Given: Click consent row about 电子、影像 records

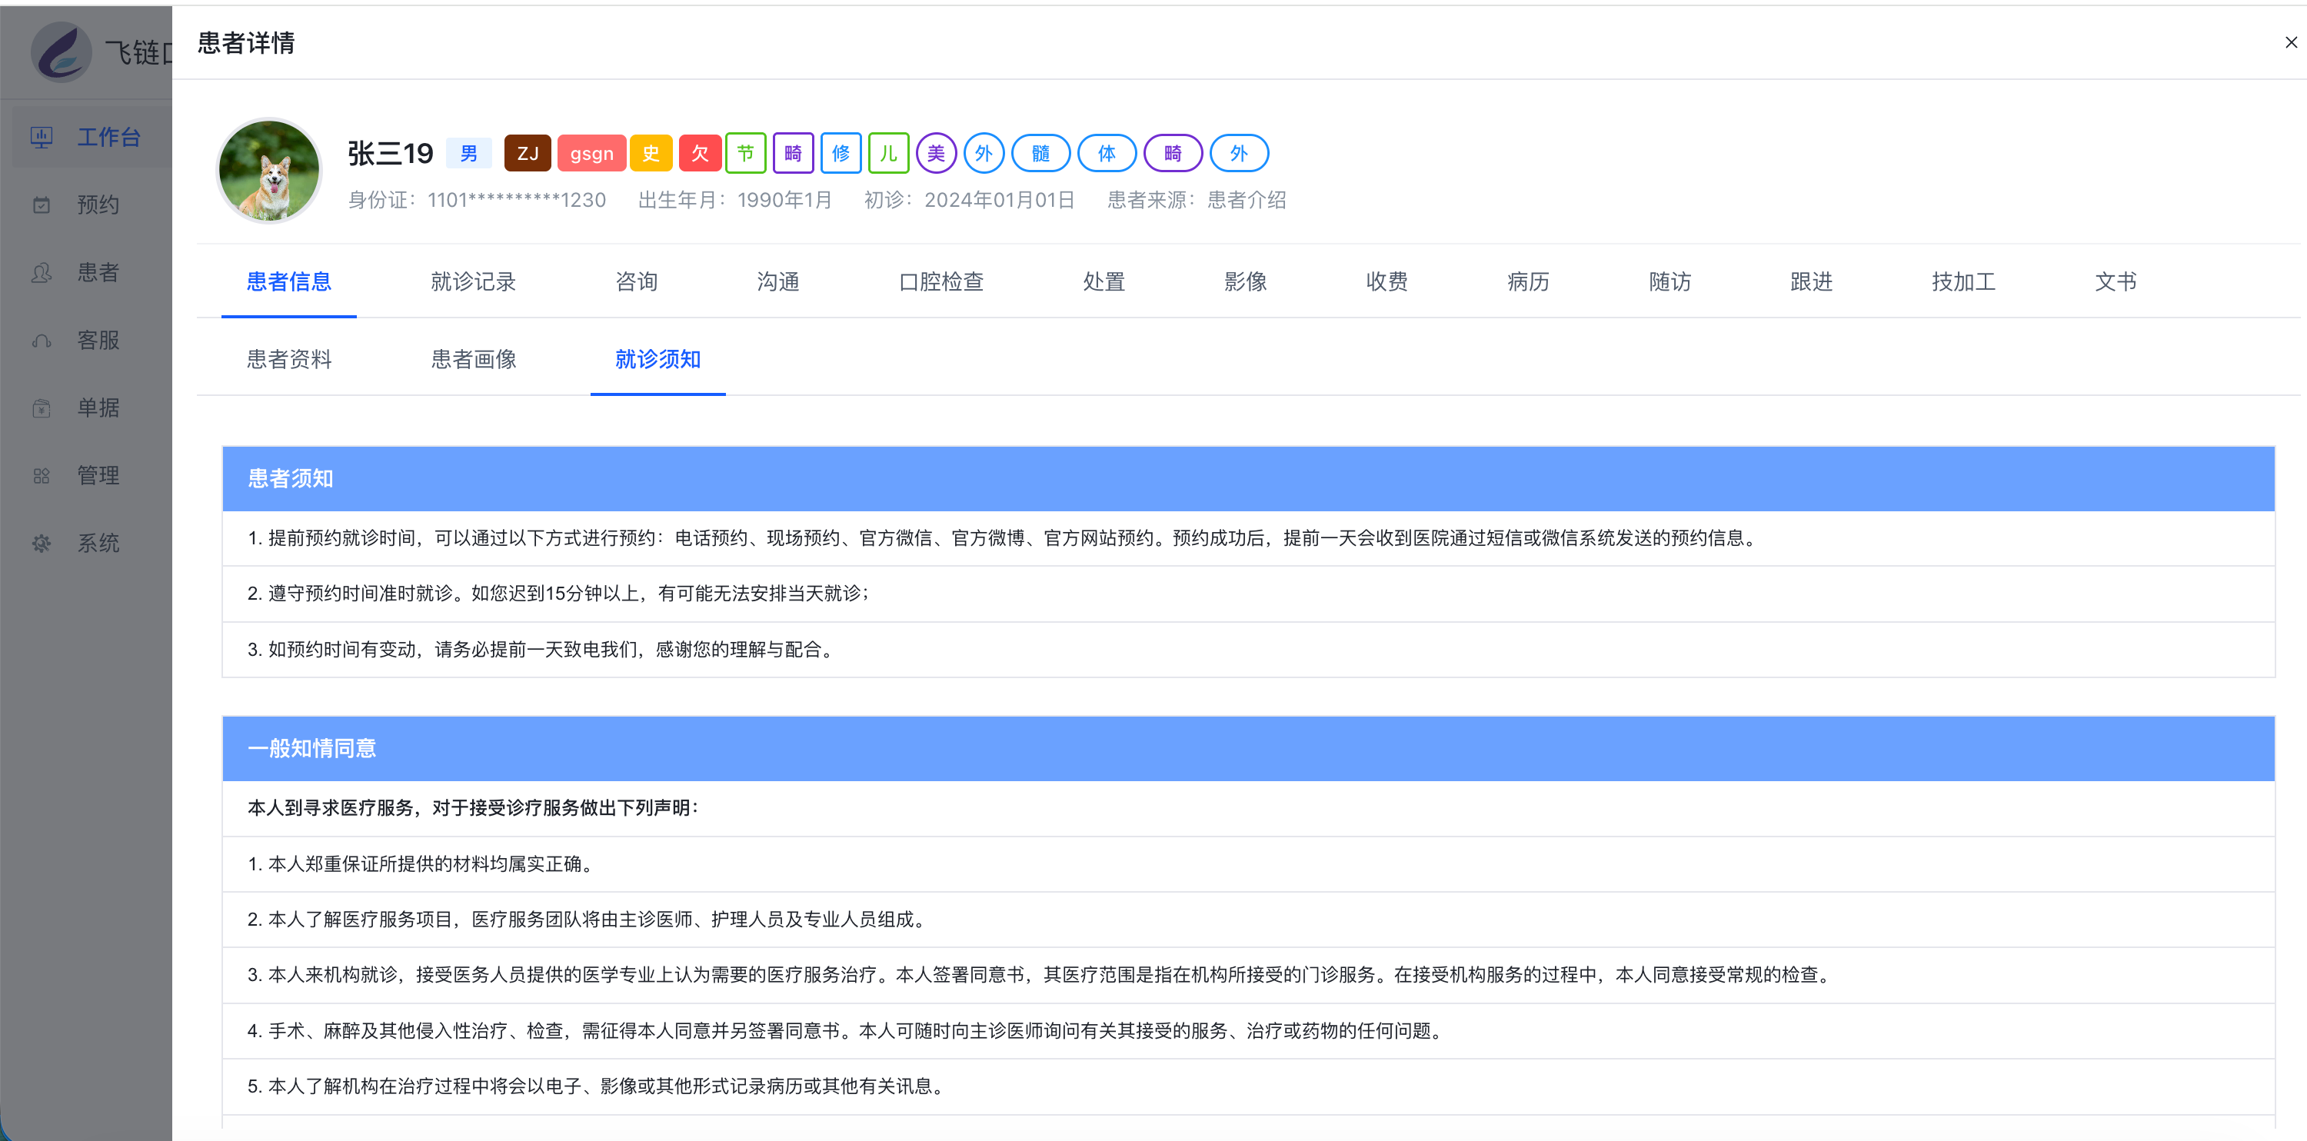Looking at the screenshot, I should click(x=1248, y=1086).
